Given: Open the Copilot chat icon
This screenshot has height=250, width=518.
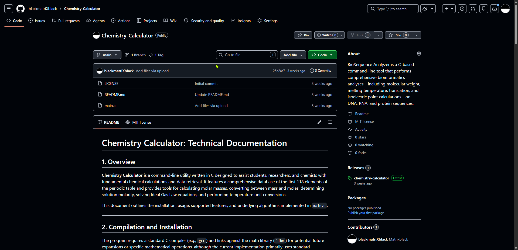Looking at the screenshot, I should click(x=425, y=9).
